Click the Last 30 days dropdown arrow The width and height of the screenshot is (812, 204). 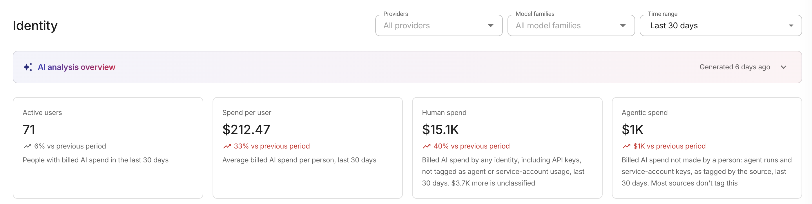tap(791, 26)
